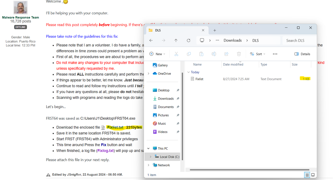Open Documents quick access folder
The image size is (335, 180).
163,107
